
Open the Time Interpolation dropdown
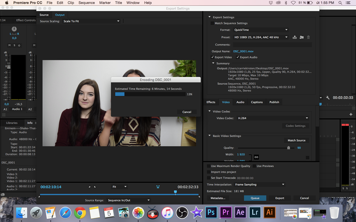(x=259, y=185)
